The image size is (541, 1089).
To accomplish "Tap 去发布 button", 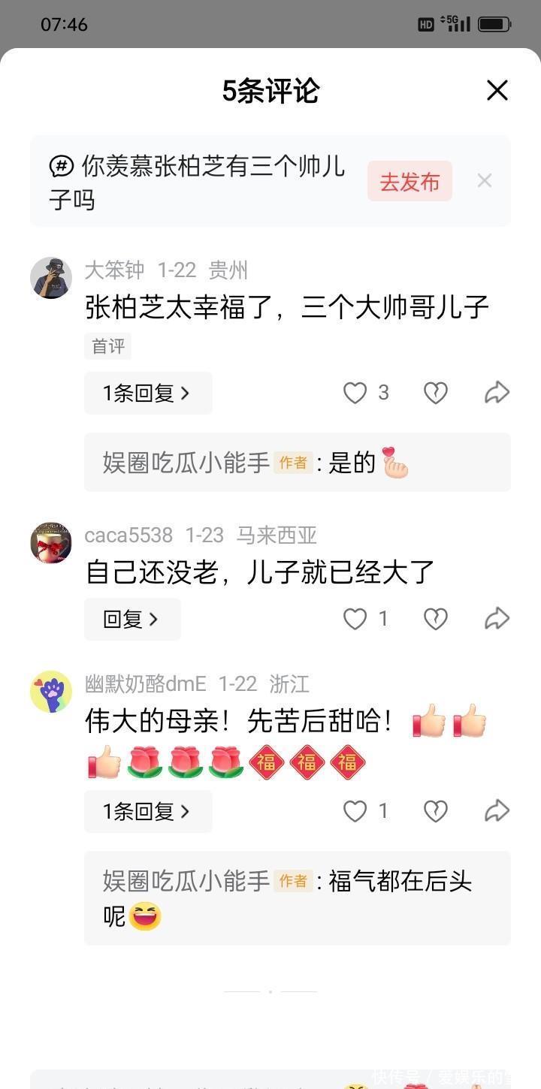I will tap(410, 181).
